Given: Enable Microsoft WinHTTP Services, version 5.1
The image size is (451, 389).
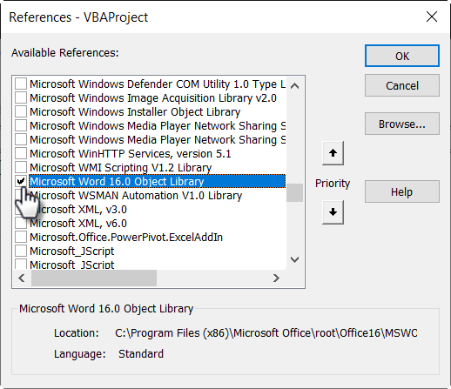Looking at the screenshot, I should [x=21, y=154].
